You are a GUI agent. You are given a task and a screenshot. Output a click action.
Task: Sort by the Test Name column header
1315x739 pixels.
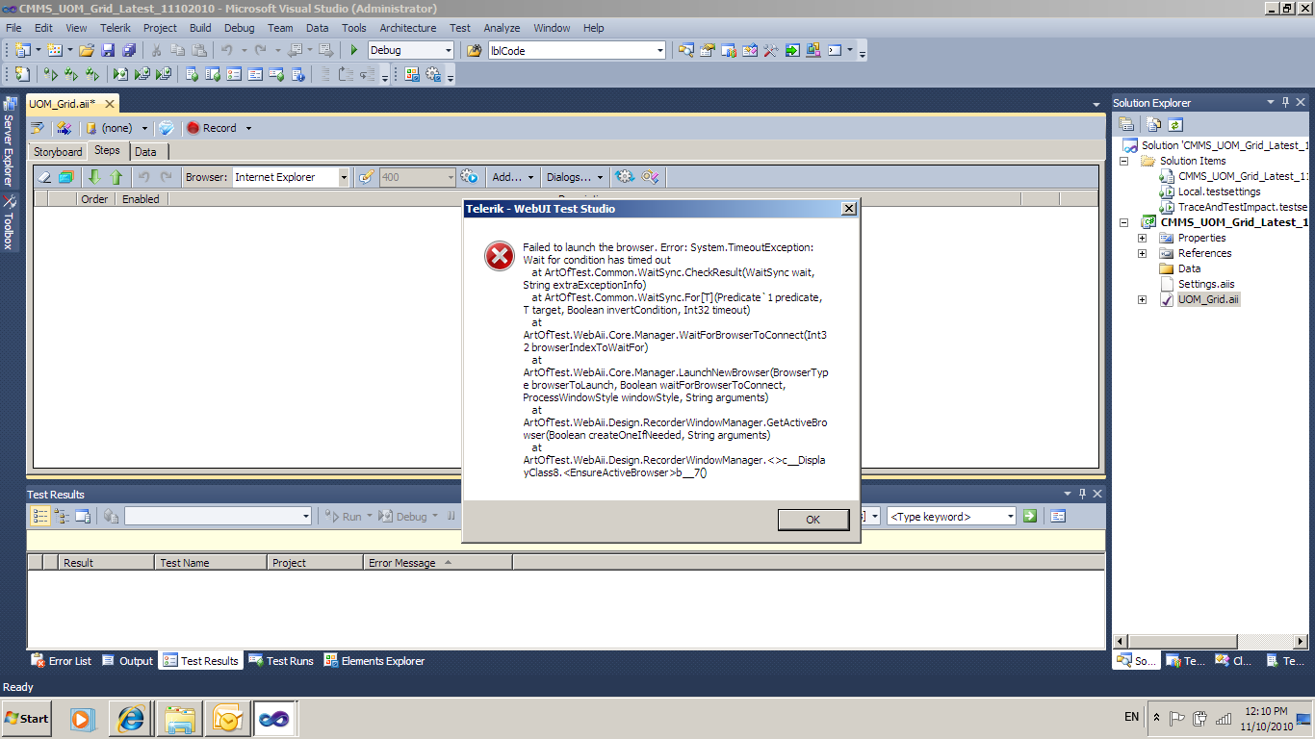(210, 563)
